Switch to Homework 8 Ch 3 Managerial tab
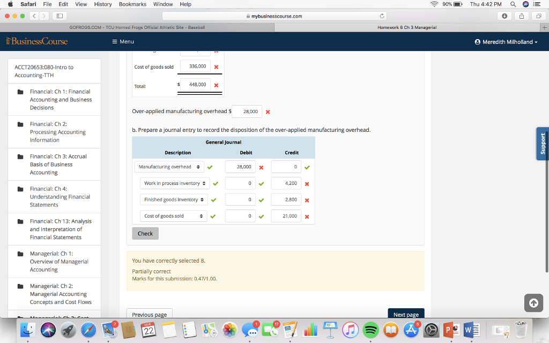549x343 pixels. point(407,27)
